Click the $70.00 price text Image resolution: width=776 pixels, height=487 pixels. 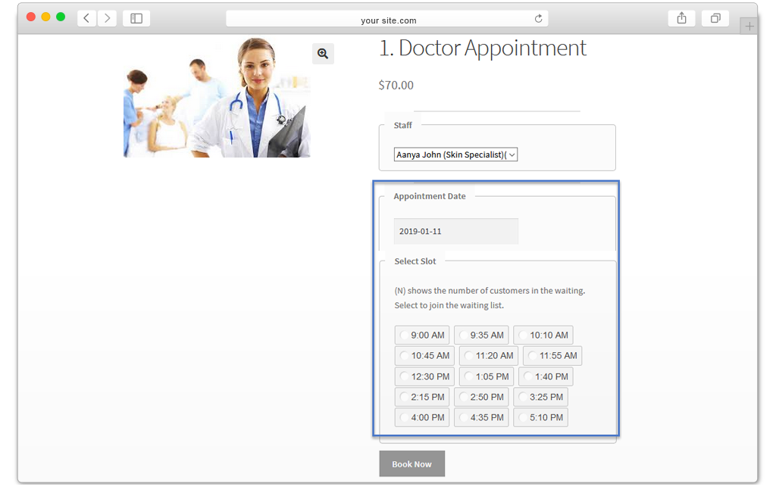[396, 85]
